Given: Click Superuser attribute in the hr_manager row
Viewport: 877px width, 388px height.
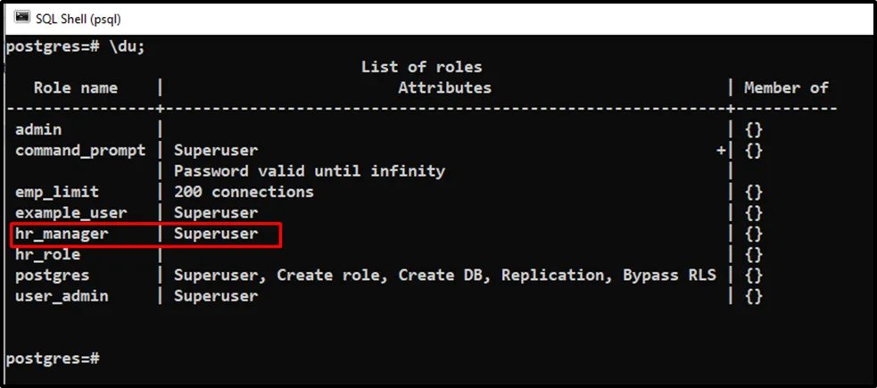Looking at the screenshot, I should point(215,234).
